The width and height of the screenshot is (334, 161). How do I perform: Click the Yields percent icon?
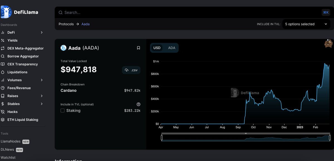click(3, 40)
